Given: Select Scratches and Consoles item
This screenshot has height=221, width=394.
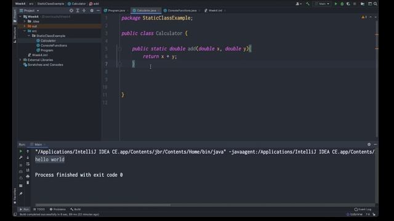Looking at the screenshot, I should 45,64.
